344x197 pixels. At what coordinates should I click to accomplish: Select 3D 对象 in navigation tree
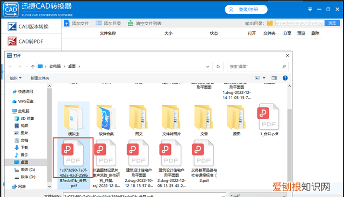pos(24,119)
